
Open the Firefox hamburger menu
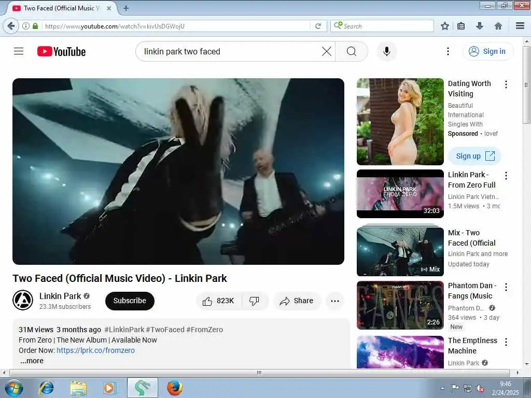click(520, 26)
